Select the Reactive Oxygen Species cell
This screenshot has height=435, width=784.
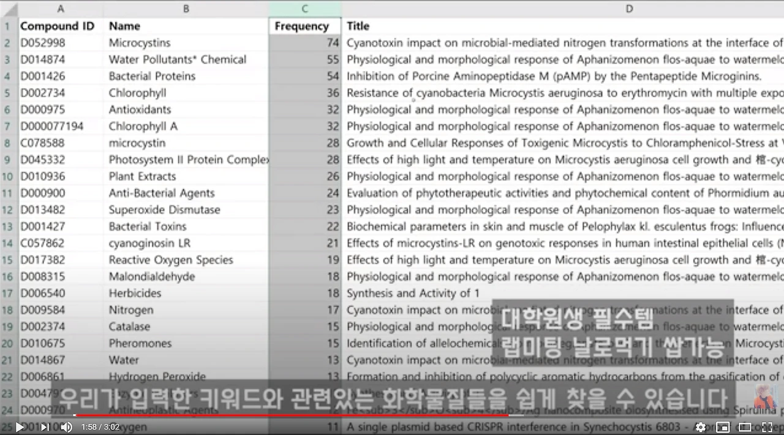(x=186, y=259)
